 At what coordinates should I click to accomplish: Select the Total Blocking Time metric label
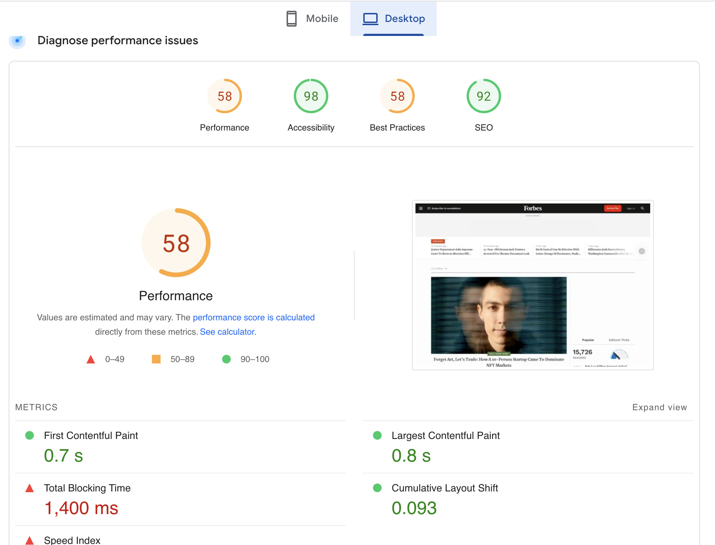click(87, 488)
